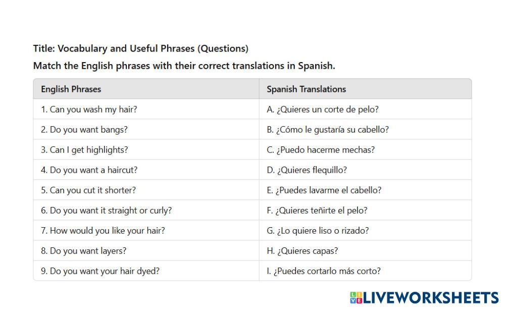This screenshot has width=505, height=310.
Task: Click the worksheet title 'Vocabulary and Useful Phrases'
Action: click(140, 48)
